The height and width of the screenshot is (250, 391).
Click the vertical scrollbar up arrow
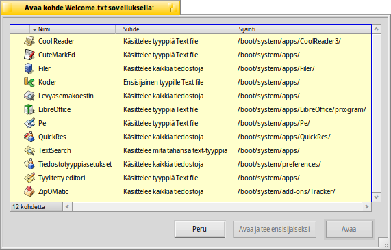[x=377, y=29]
